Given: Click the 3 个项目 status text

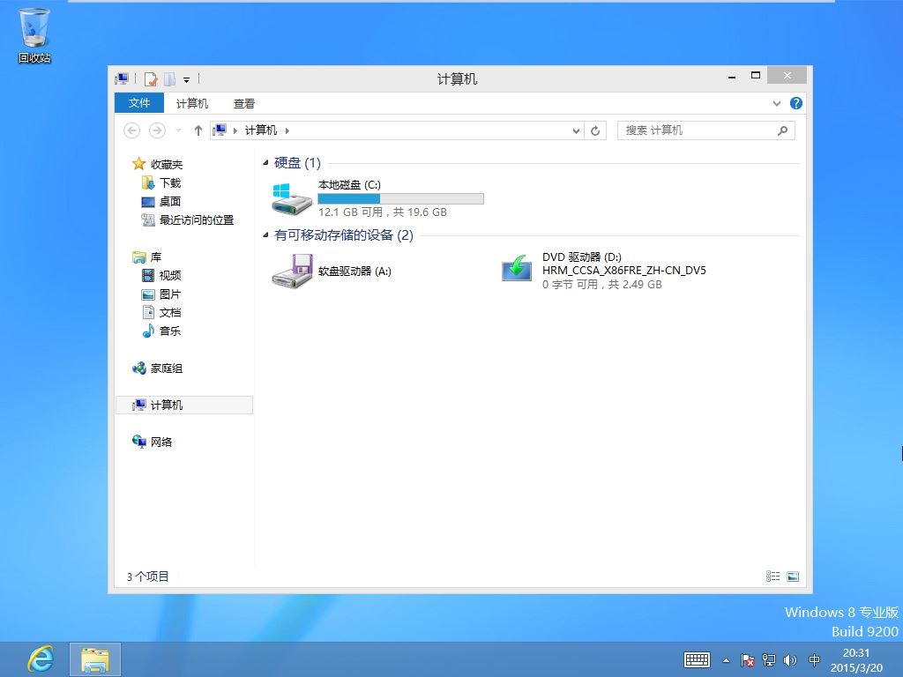Looking at the screenshot, I should point(148,577).
